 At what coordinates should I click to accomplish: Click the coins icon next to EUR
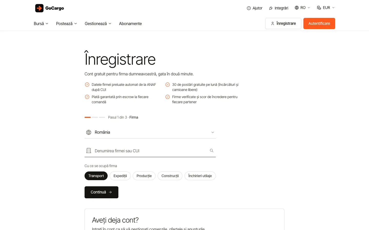(319, 8)
